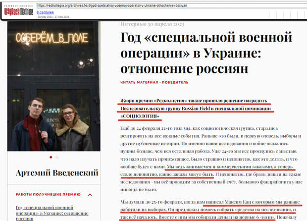Select the first red carousel dot
Screen dimensions: 307x221
pyautogui.click(x=51, y=157)
